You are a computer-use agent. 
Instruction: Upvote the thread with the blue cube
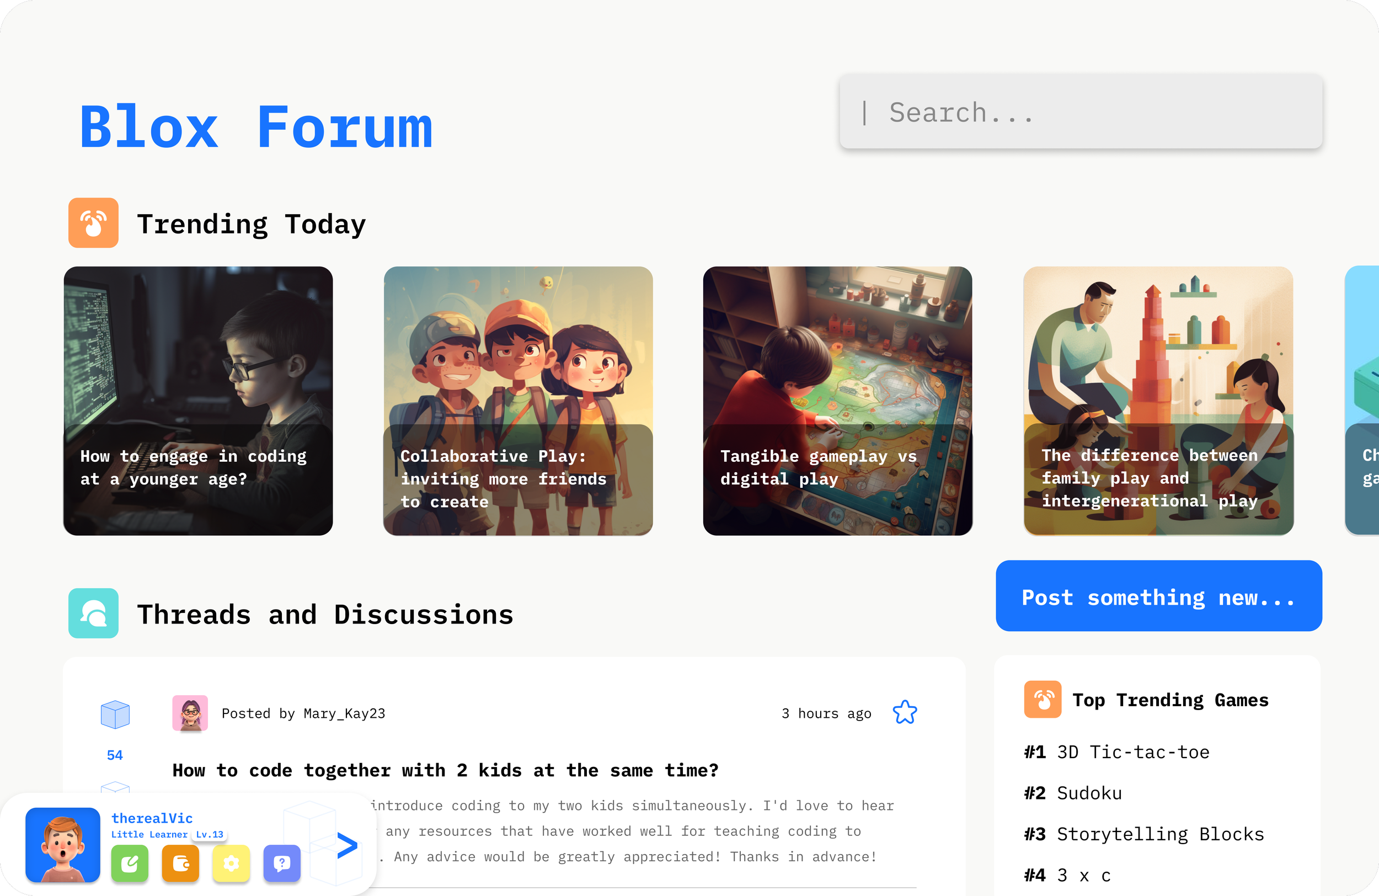pyautogui.click(x=115, y=714)
